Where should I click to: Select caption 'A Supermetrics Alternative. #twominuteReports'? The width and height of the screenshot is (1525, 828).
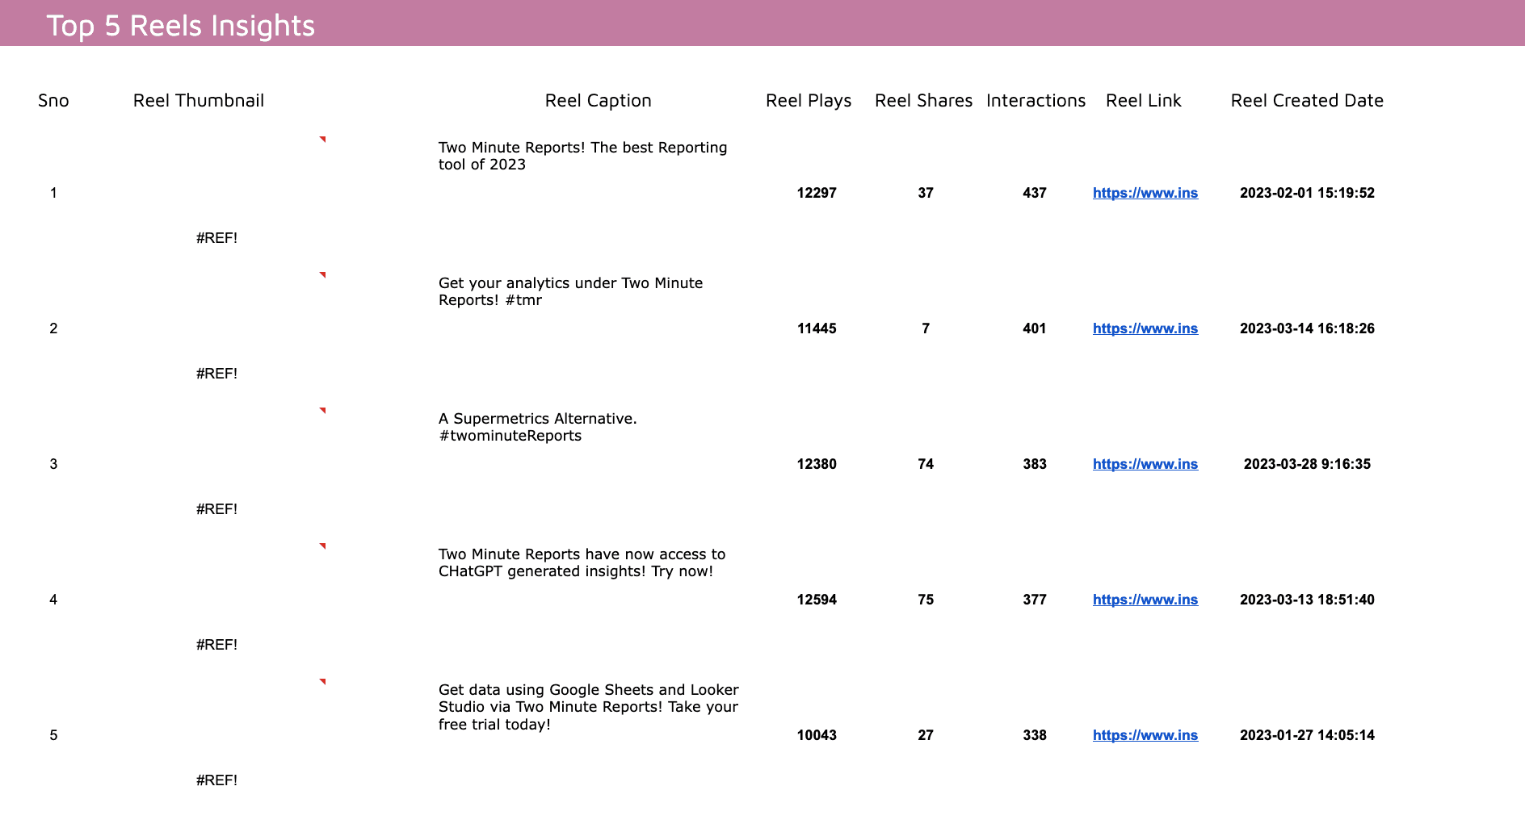pos(537,427)
